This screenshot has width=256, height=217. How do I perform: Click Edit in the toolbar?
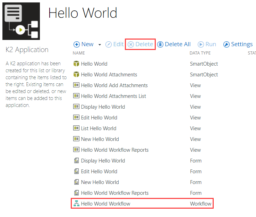[x=114, y=44]
